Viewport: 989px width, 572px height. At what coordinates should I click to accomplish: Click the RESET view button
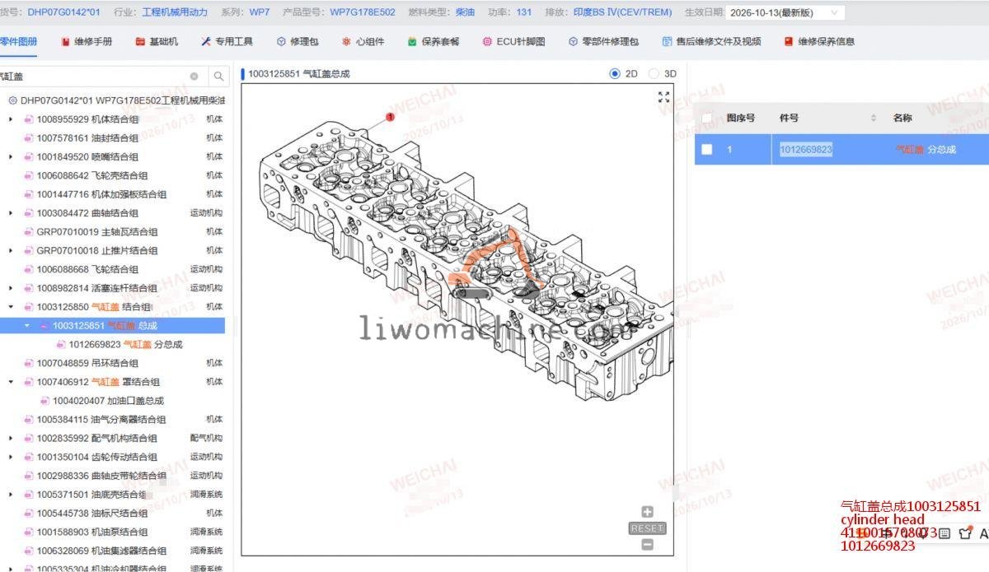647,528
